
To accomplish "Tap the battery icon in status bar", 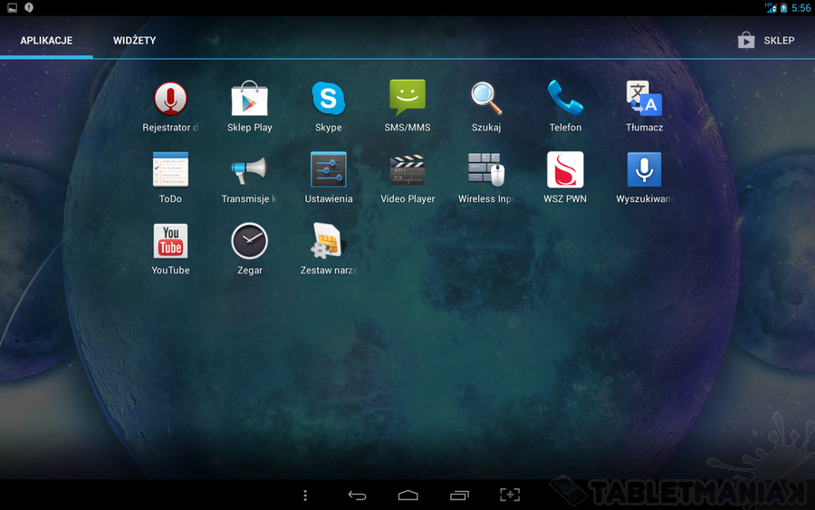I will coord(784,8).
